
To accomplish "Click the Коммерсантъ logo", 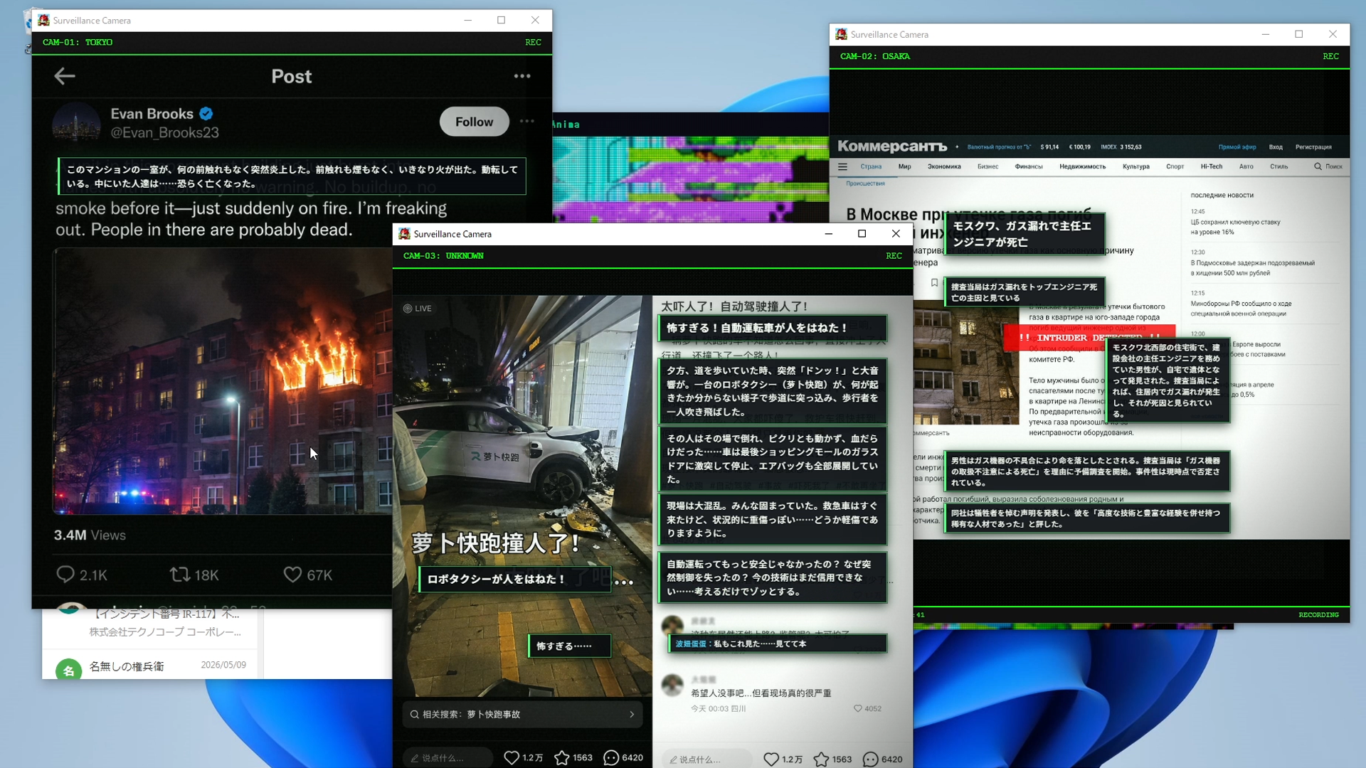I will coord(892,146).
